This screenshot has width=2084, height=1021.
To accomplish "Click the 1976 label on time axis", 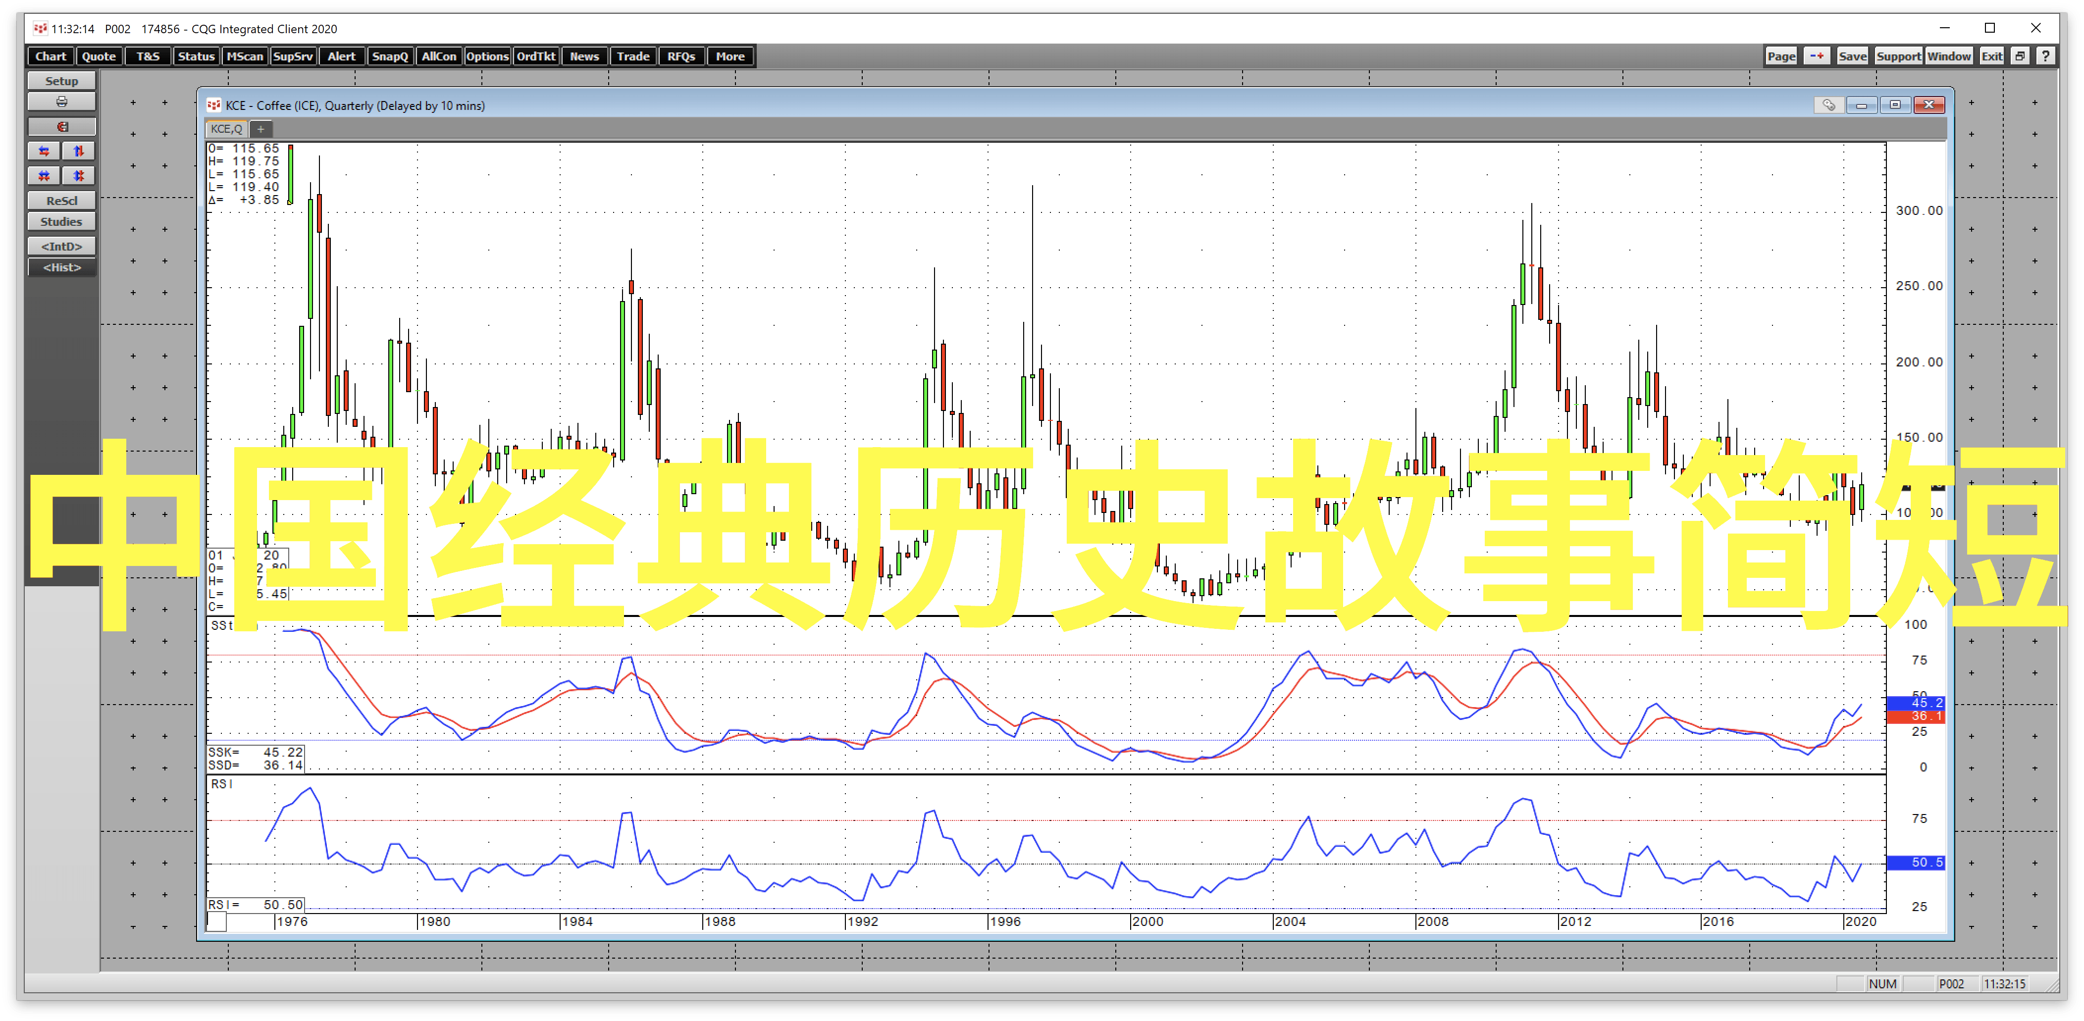I will [x=292, y=921].
